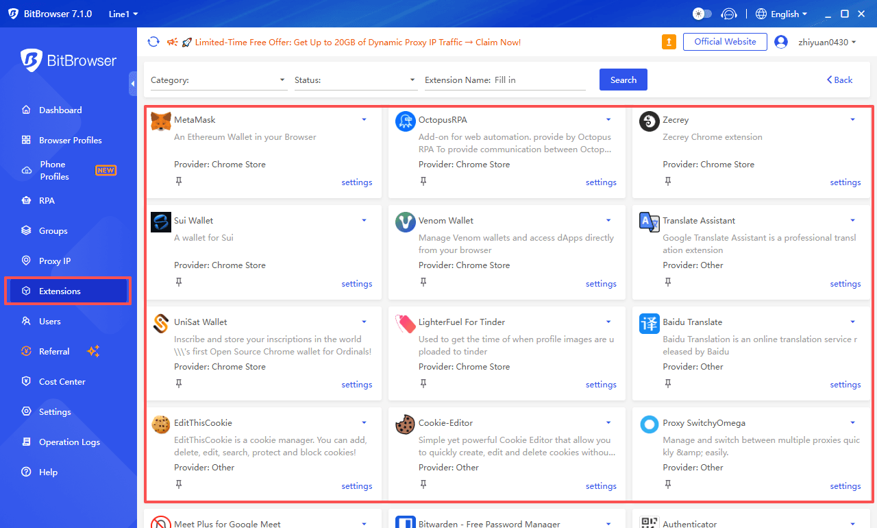
Task: Pin the MetaMask extension
Action: coord(179,181)
